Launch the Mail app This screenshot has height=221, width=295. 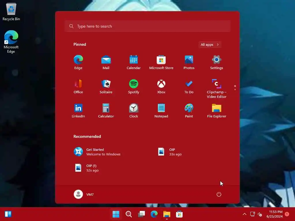[x=106, y=62]
